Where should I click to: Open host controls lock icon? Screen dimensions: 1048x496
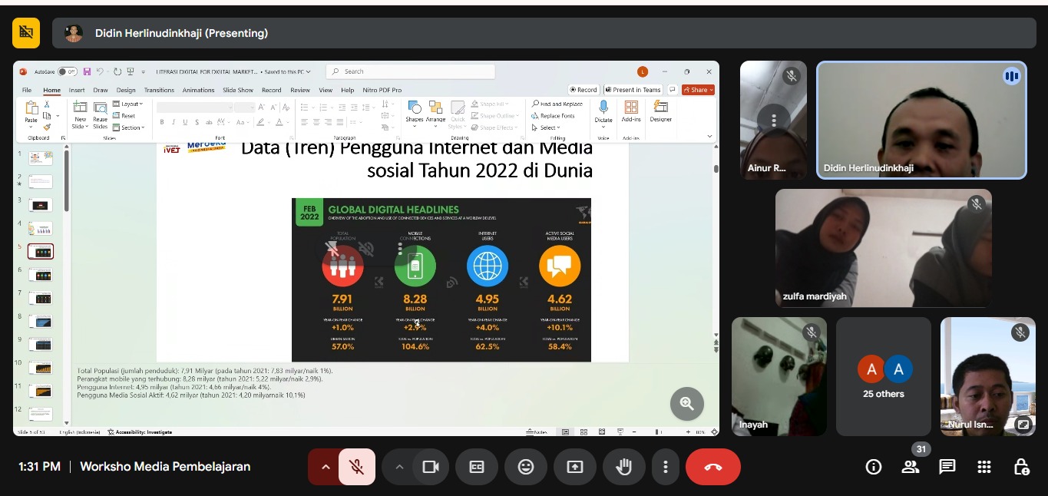(1021, 467)
